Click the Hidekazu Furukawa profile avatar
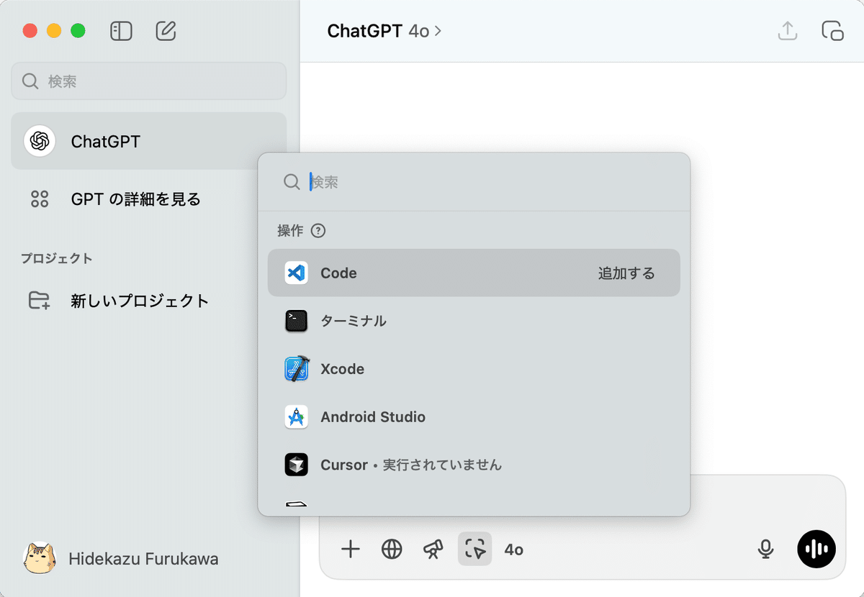 pyautogui.click(x=40, y=558)
